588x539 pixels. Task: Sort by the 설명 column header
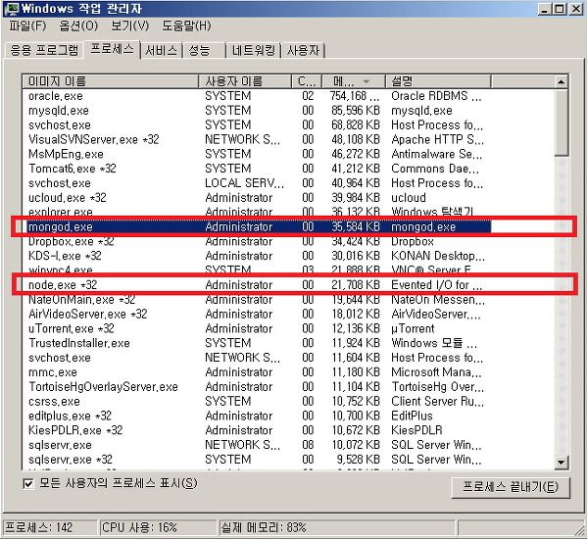(x=438, y=81)
